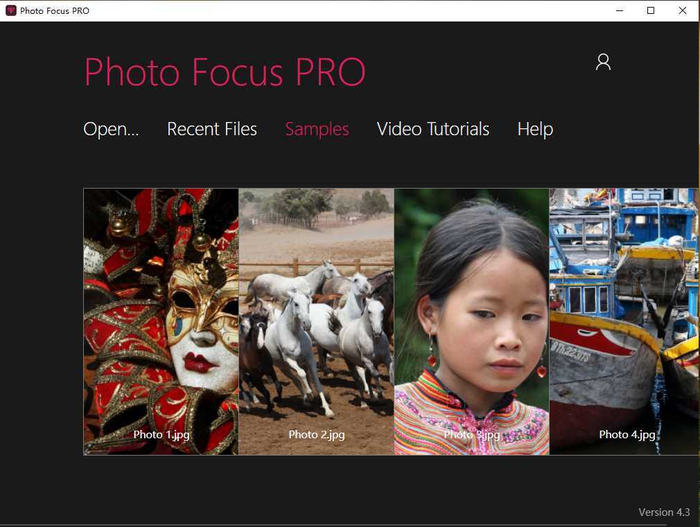Viewport: 700px width, 527px height.
Task: Click the Open... menu item
Action: click(111, 129)
